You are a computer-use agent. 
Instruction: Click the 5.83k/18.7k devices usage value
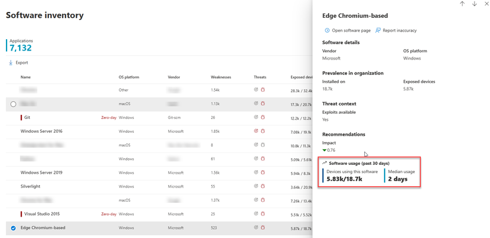[345, 179]
